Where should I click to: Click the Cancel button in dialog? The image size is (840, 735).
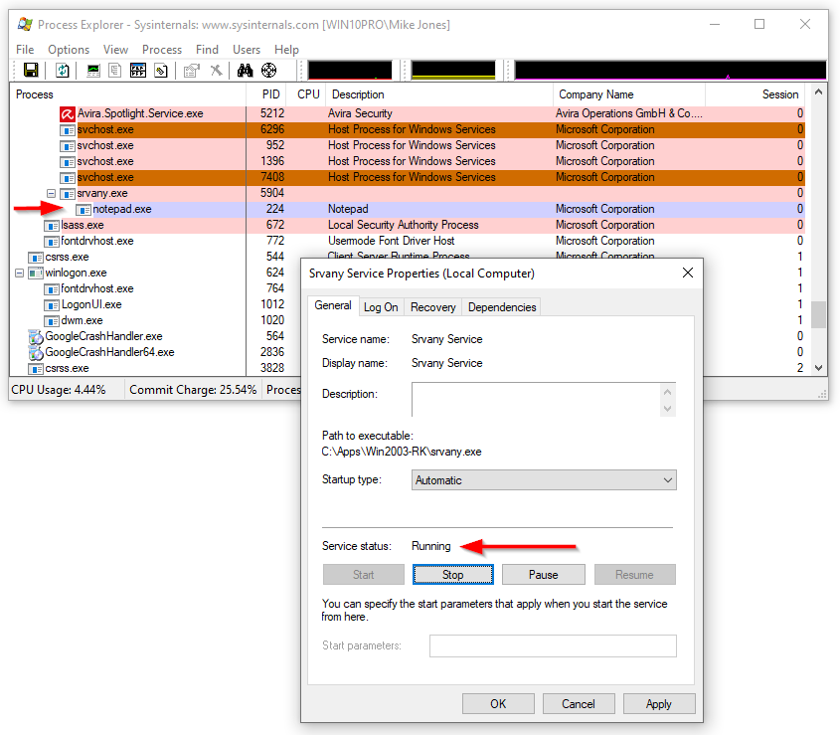(579, 704)
